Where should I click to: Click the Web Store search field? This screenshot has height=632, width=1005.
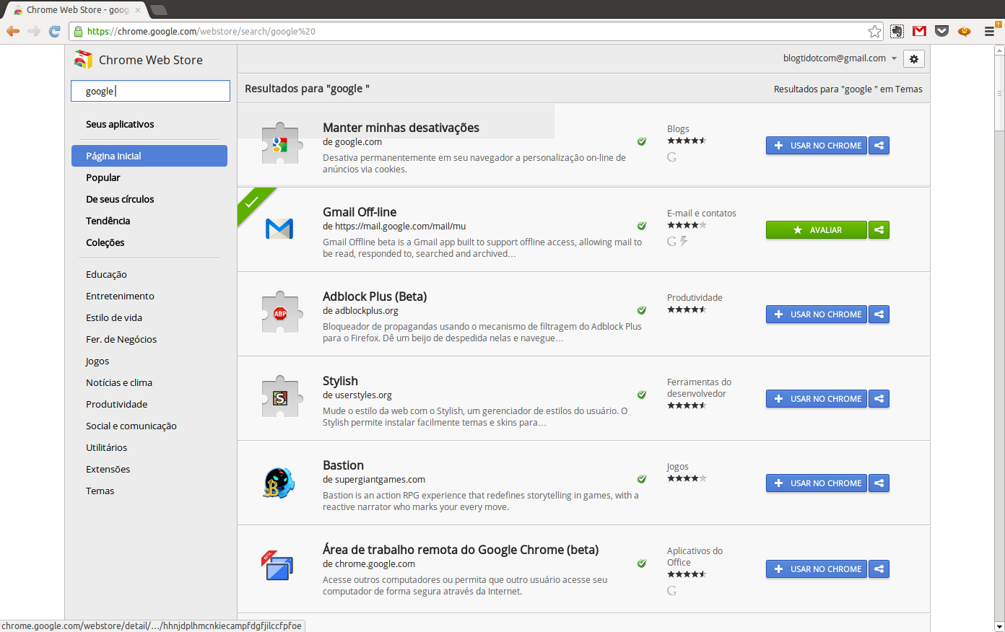150,91
